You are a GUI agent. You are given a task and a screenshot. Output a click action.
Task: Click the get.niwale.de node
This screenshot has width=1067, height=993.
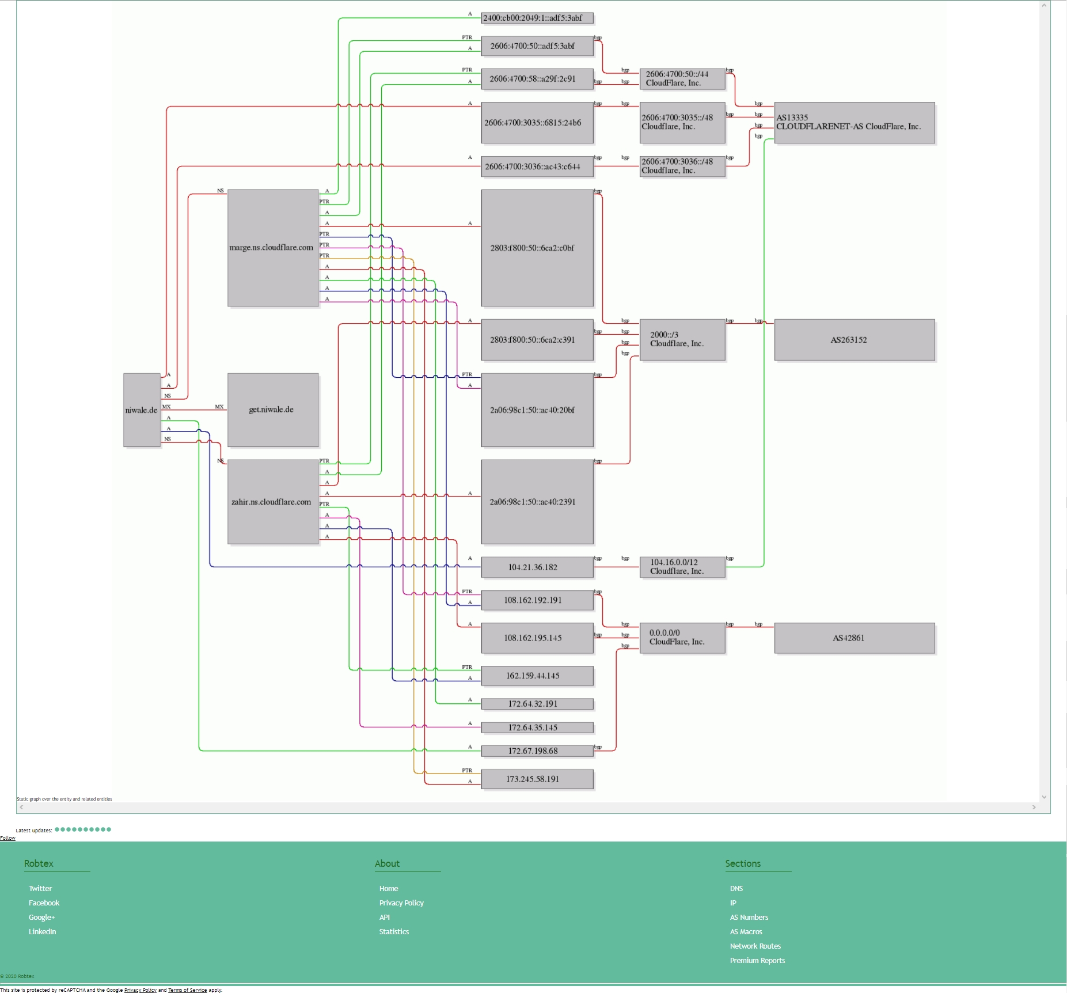[273, 410]
